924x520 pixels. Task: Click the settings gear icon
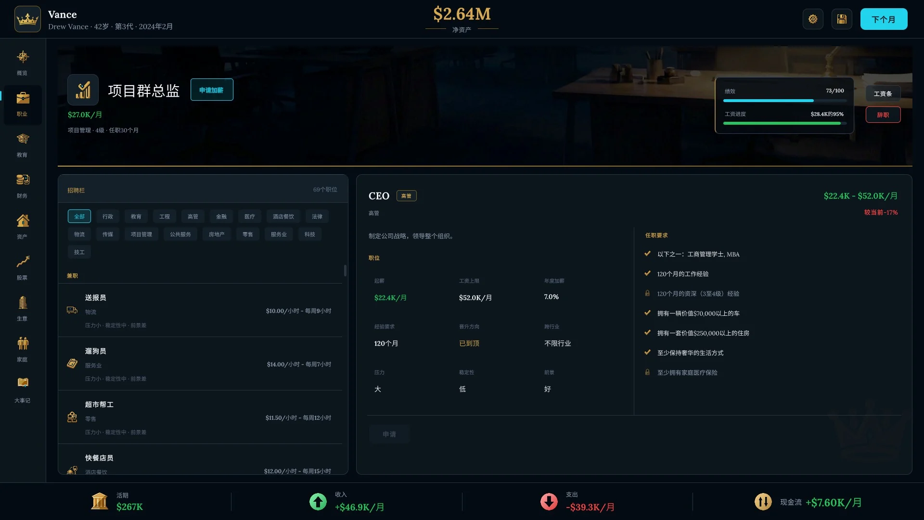pos(813,19)
